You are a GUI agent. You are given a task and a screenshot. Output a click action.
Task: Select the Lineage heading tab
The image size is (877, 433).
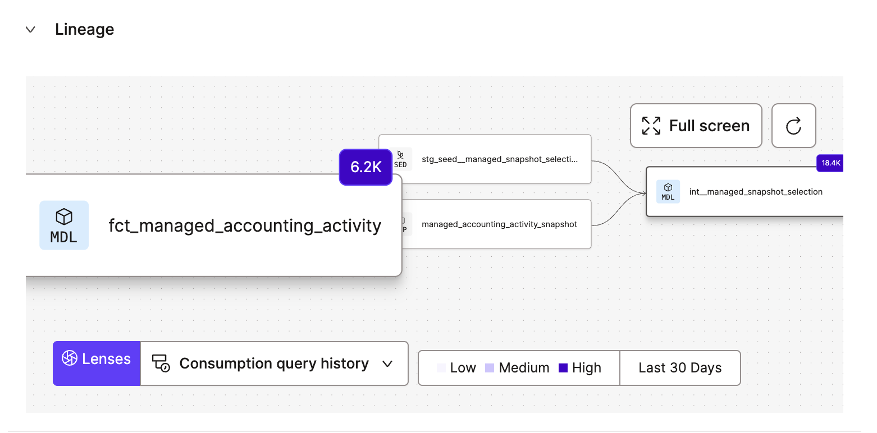coord(84,29)
